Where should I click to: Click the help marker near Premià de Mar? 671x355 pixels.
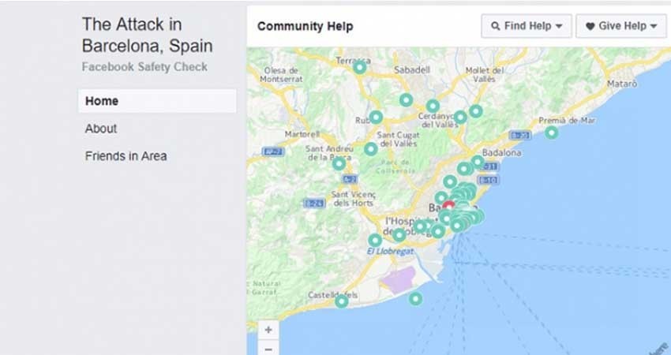(552, 133)
